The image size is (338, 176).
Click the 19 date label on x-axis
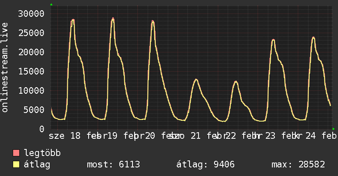[112, 136]
